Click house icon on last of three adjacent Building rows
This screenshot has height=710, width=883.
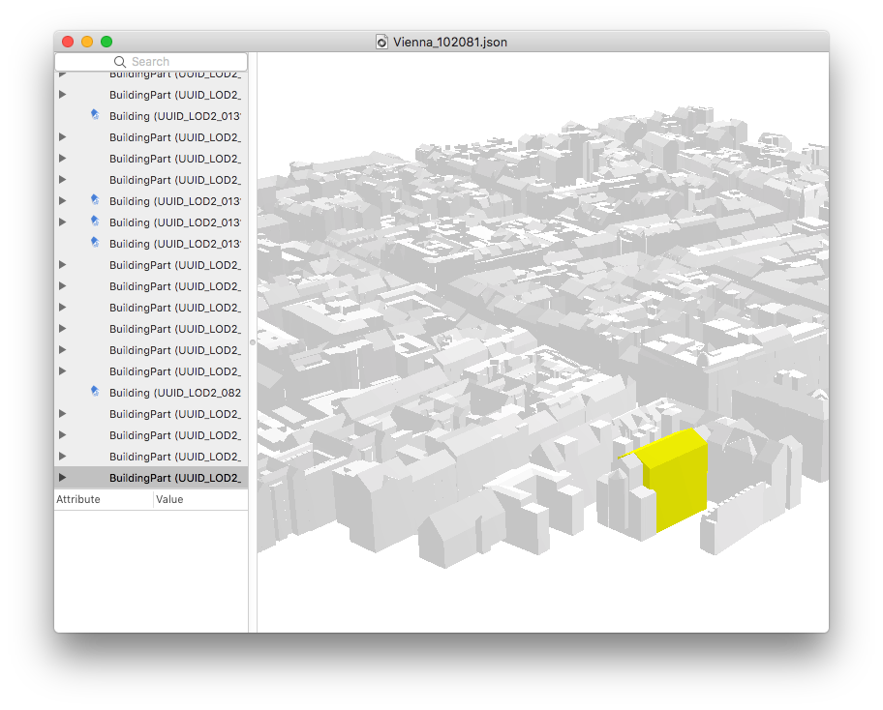click(x=95, y=243)
